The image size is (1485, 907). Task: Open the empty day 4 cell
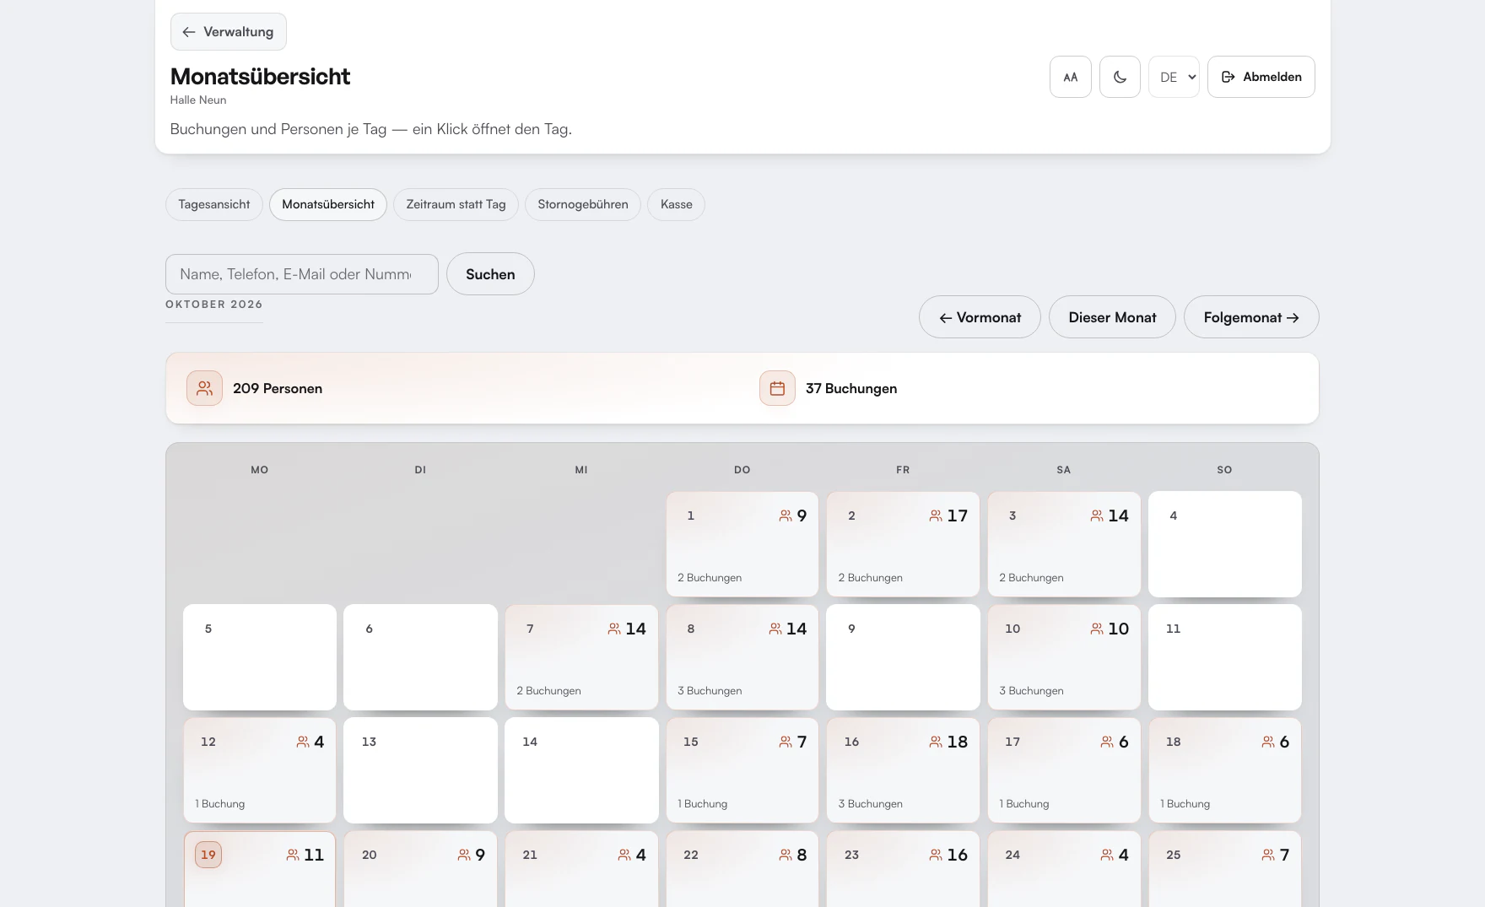pyautogui.click(x=1225, y=544)
